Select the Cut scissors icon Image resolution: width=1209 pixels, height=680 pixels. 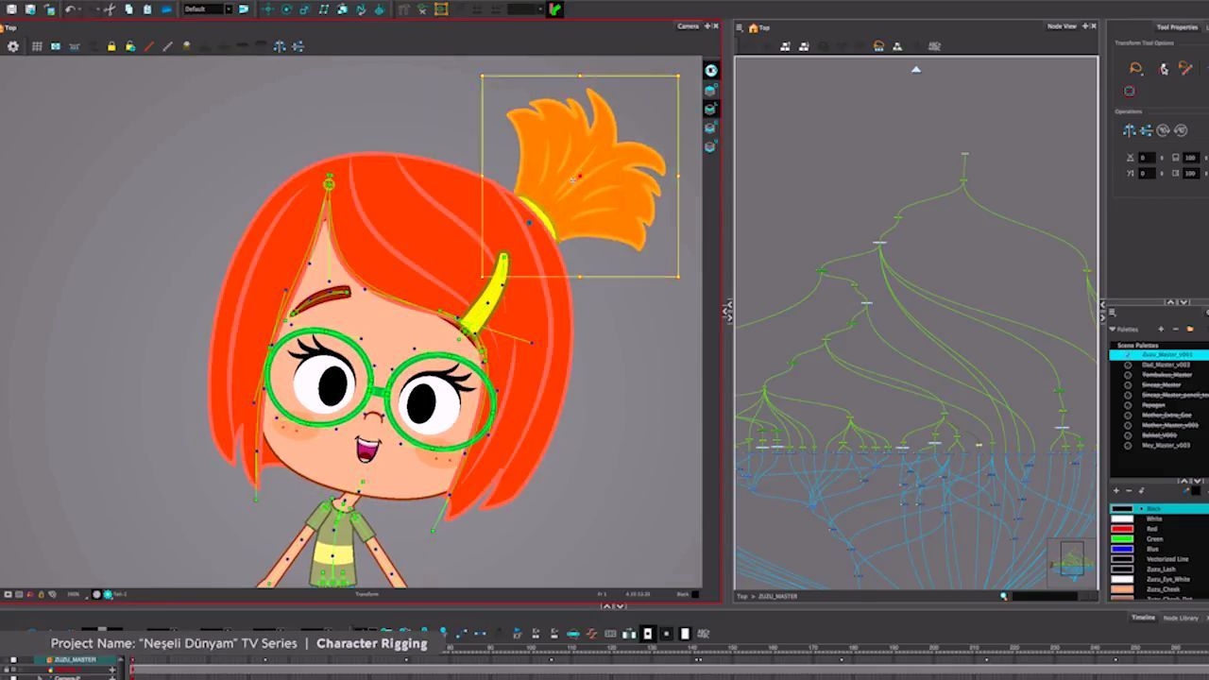(x=110, y=9)
